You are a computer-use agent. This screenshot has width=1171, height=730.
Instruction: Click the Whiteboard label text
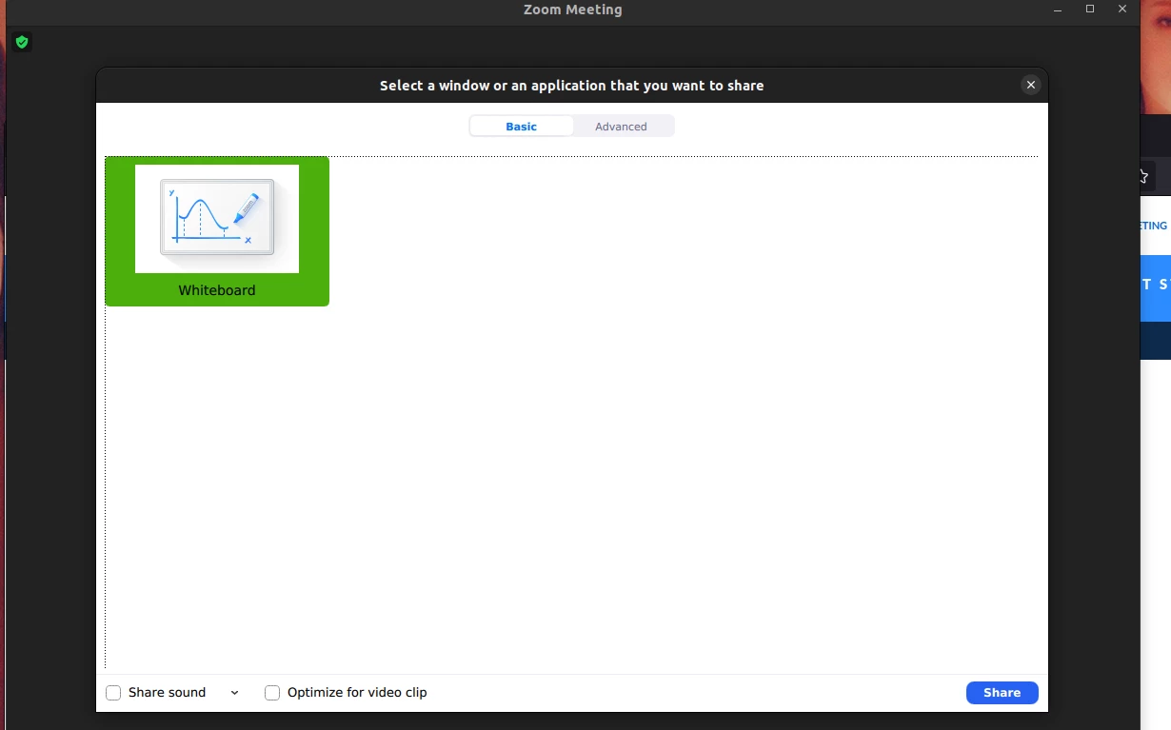217,290
